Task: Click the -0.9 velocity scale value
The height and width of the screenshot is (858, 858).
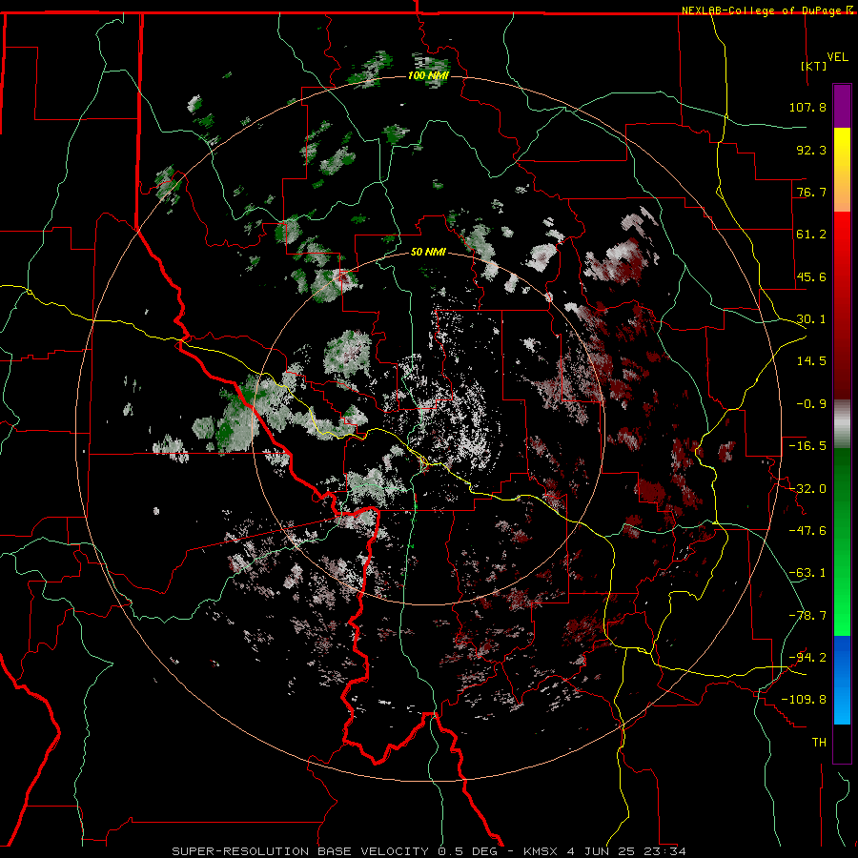Action: click(811, 404)
